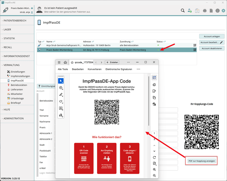
Task: Zoom out of the PDF document
Action: (x=154, y=175)
